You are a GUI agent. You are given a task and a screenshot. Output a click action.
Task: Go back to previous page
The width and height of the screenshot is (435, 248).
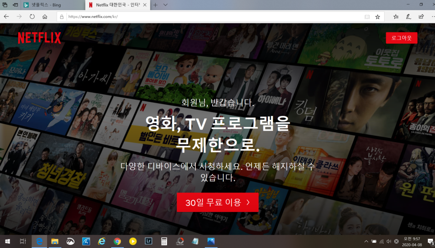point(6,17)
